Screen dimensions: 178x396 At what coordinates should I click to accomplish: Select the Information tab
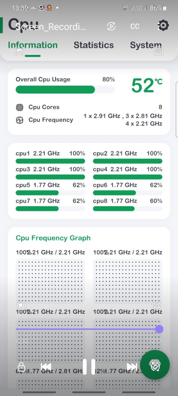click(33, 45)
